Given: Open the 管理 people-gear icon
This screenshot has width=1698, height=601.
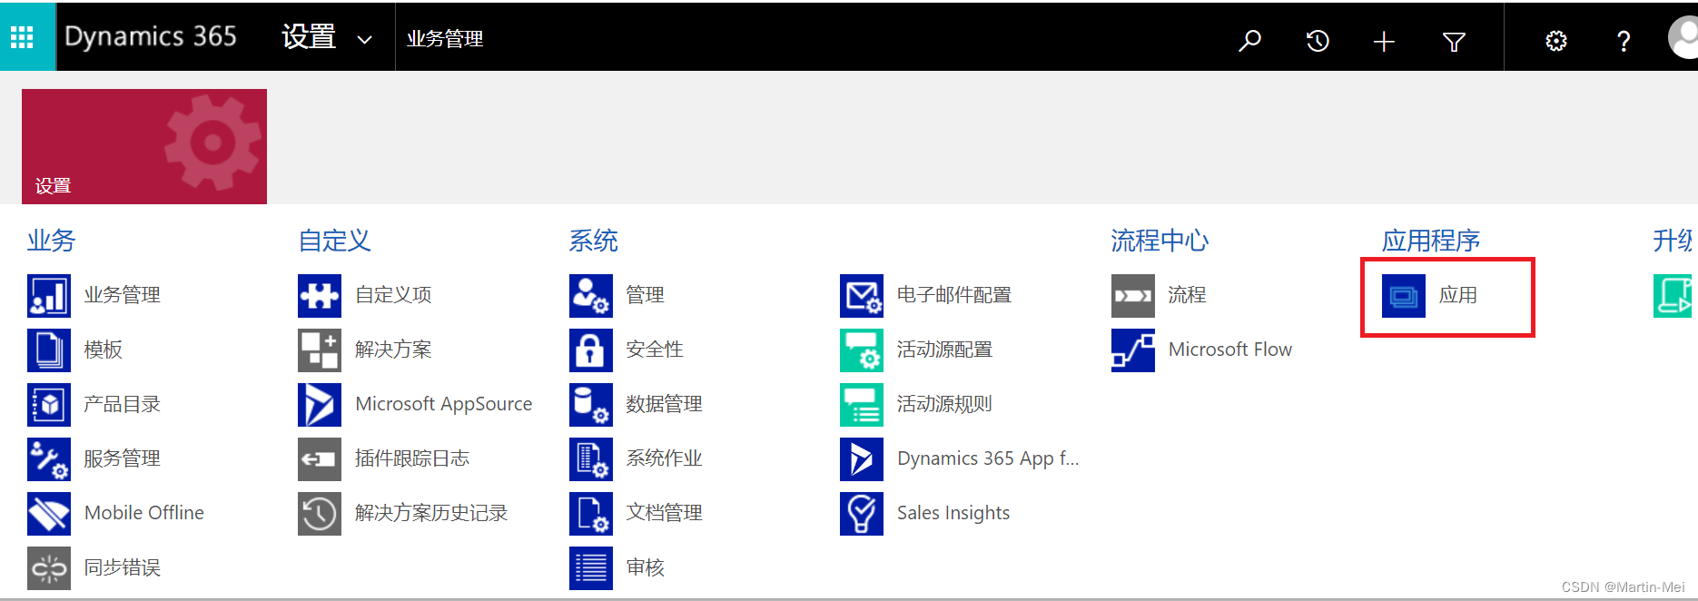Looking at the screenshot, I should tap(591, 296).
